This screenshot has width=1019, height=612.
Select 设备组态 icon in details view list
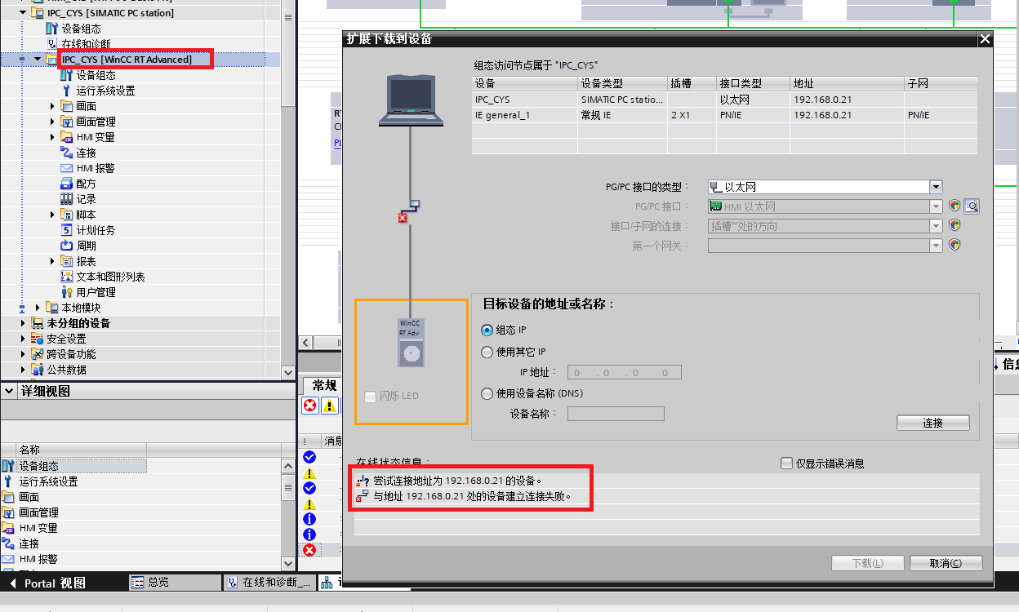[x=8, y=466]
